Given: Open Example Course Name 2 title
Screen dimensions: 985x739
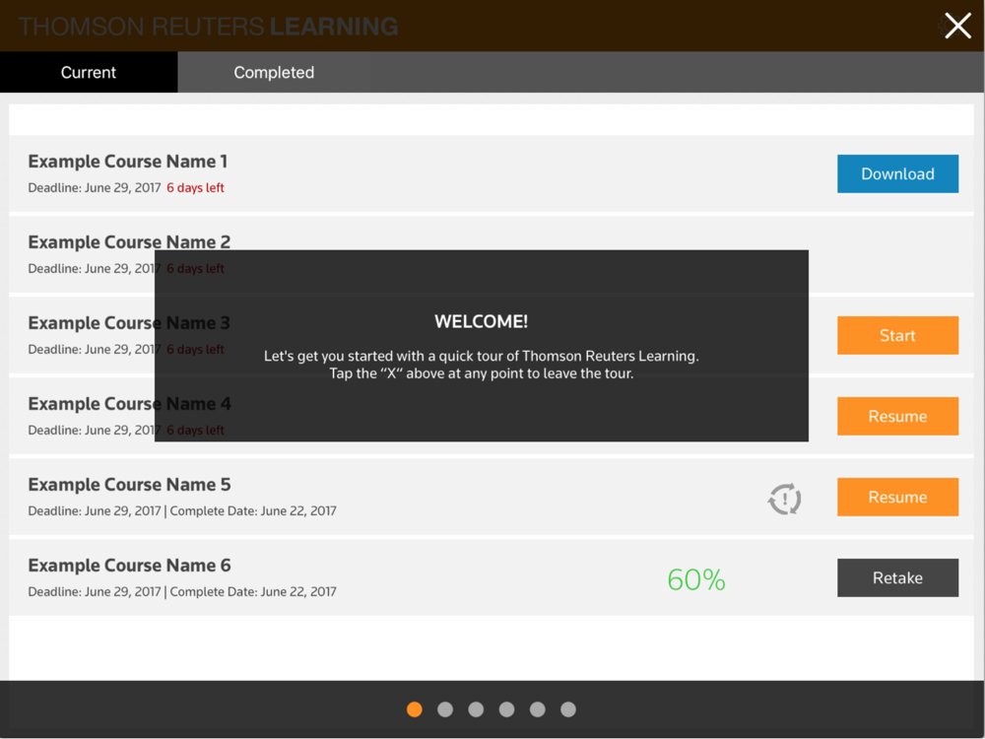Looking at the screenshot, I should 129,242.
